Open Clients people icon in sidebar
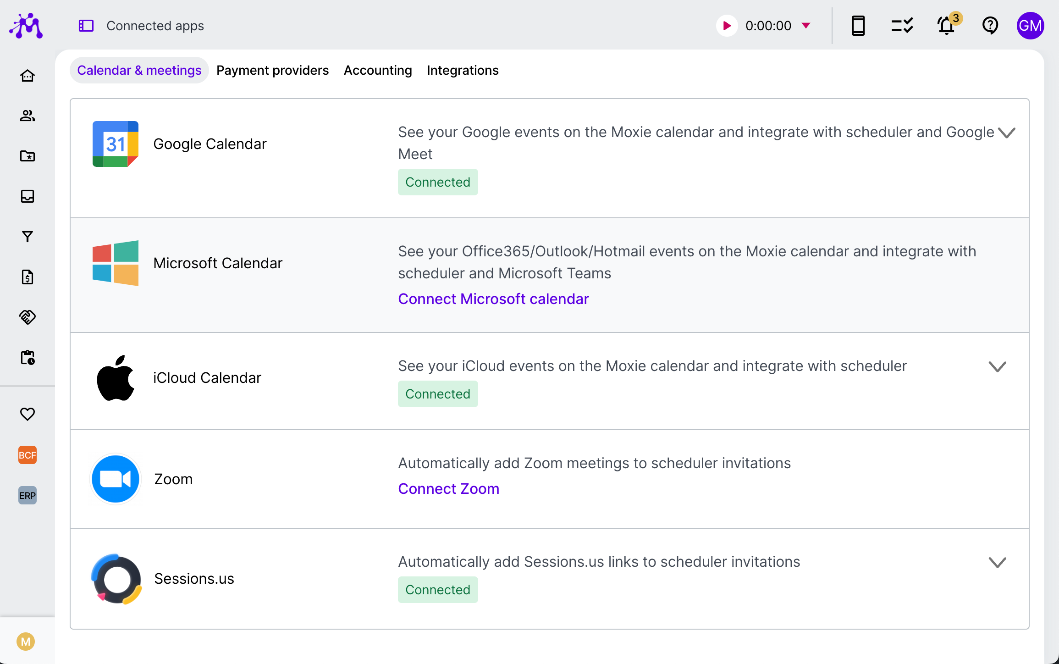1059x664 pixels. [x=28, y=116]
